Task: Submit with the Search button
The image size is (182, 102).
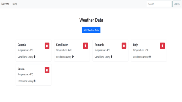Action: (x=177, y=4)
